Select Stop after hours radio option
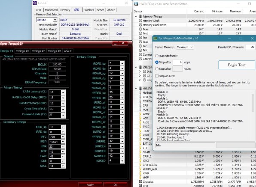Viewport: 256px width, 187px height. [157, 69]
